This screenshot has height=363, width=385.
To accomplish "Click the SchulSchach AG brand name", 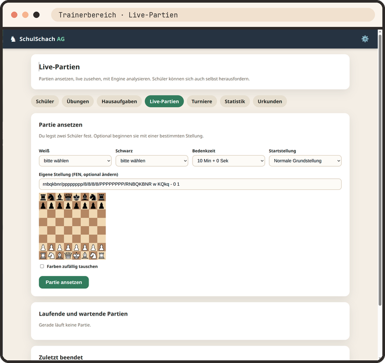I will [x=42, y=39].
